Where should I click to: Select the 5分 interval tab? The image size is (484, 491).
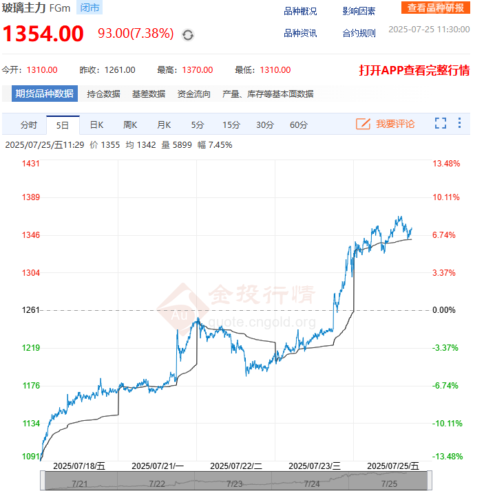click(198, 124)
